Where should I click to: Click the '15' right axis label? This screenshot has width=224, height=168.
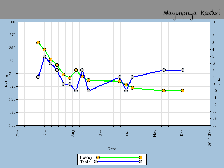[215, 125]
